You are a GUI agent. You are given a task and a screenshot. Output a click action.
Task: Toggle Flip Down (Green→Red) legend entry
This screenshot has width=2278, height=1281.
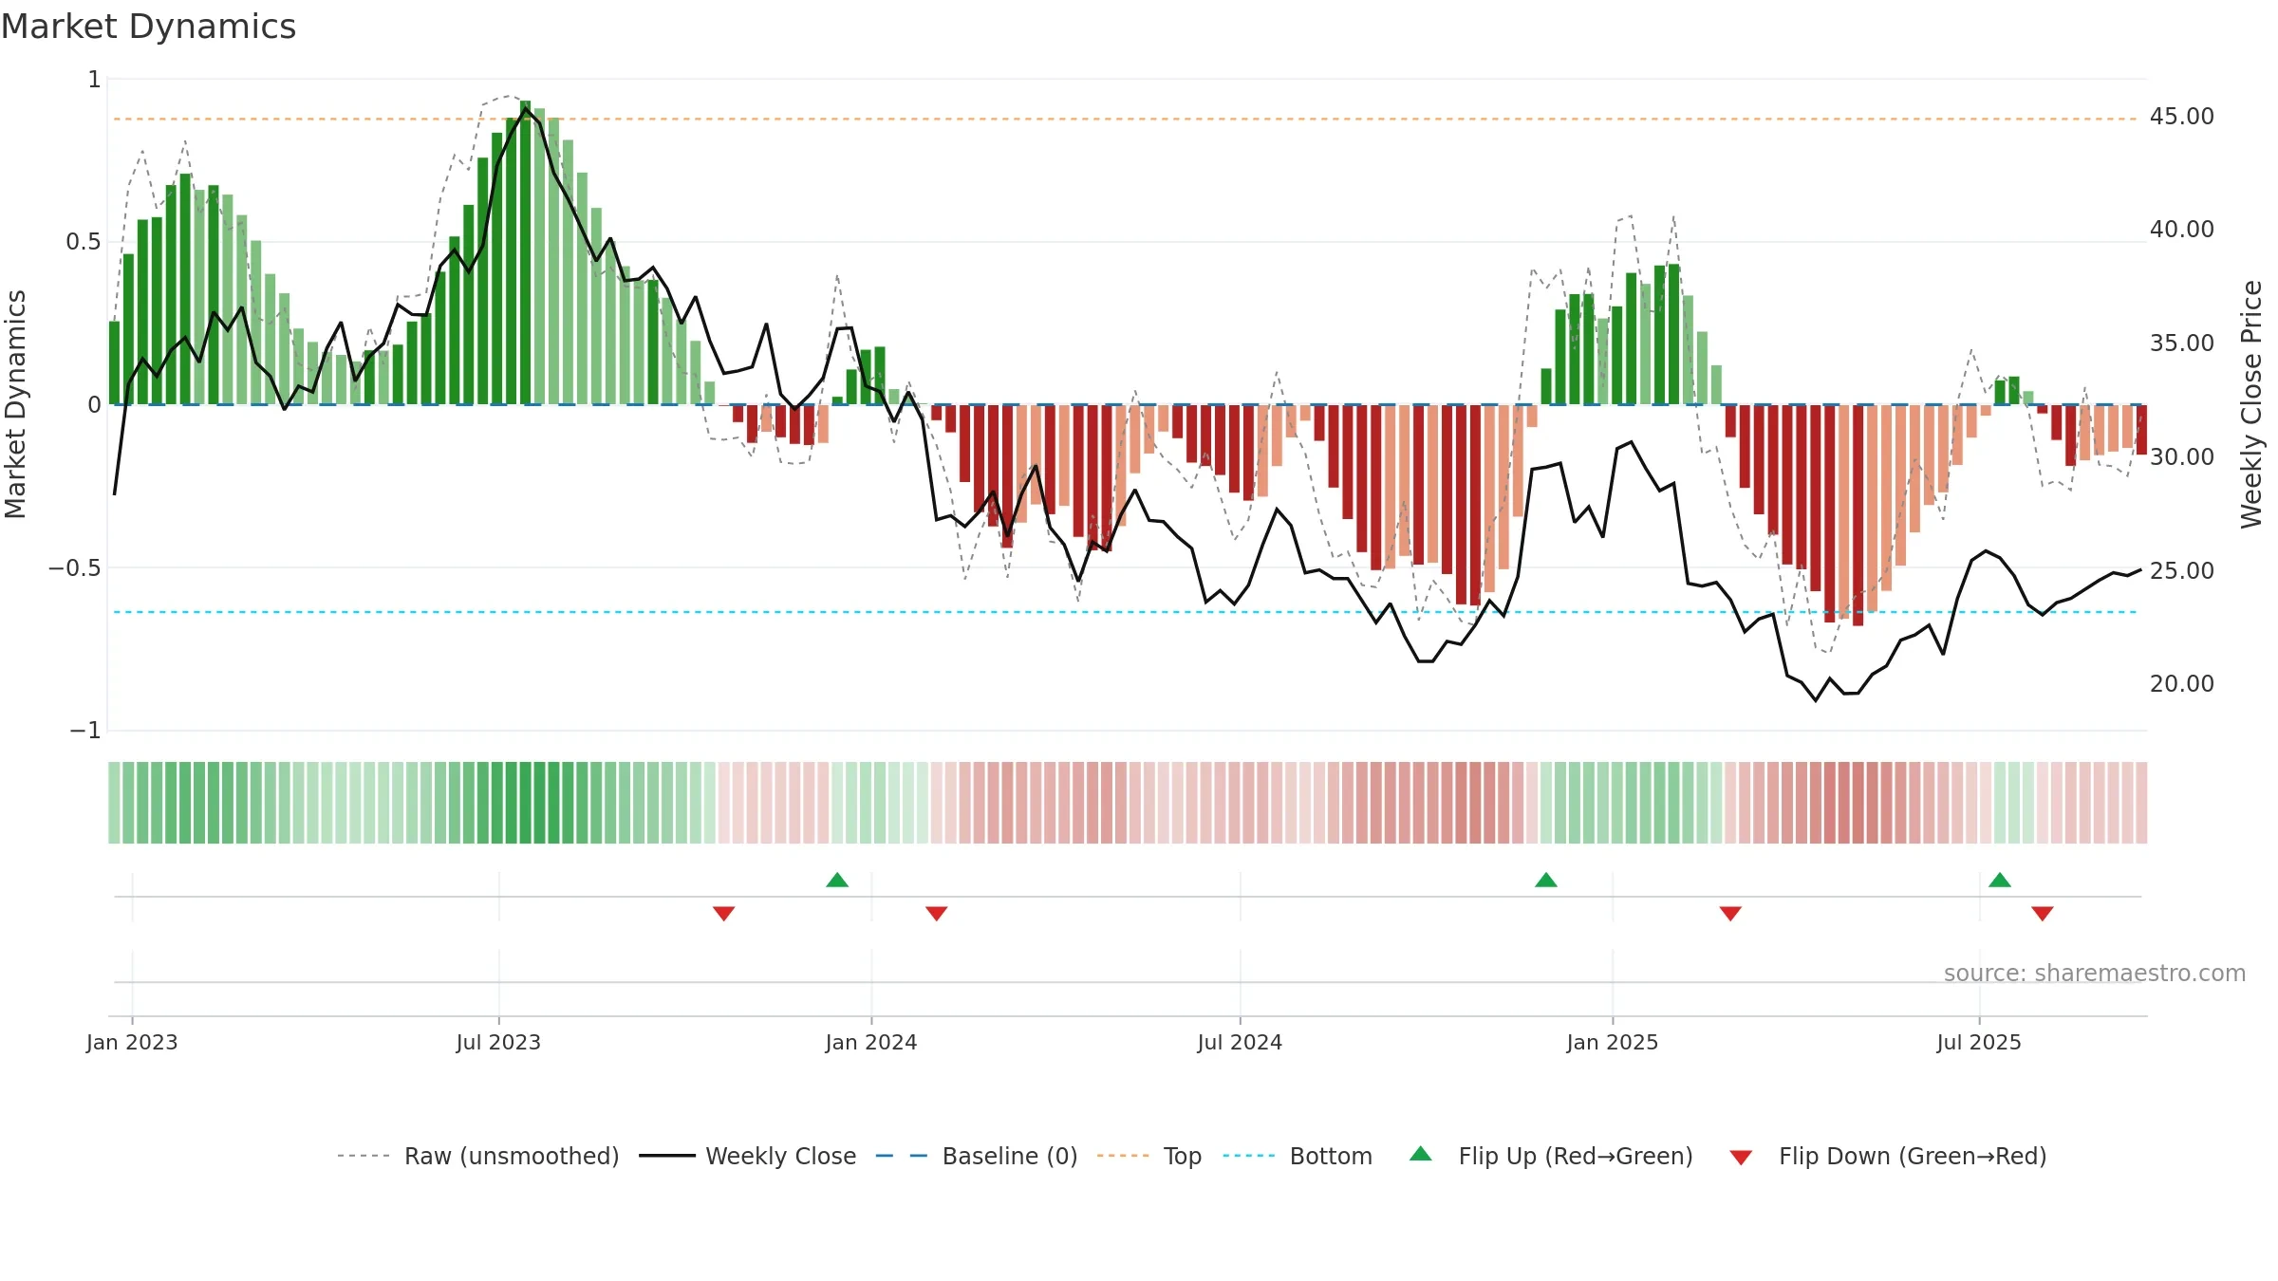coord(1888,1156)
